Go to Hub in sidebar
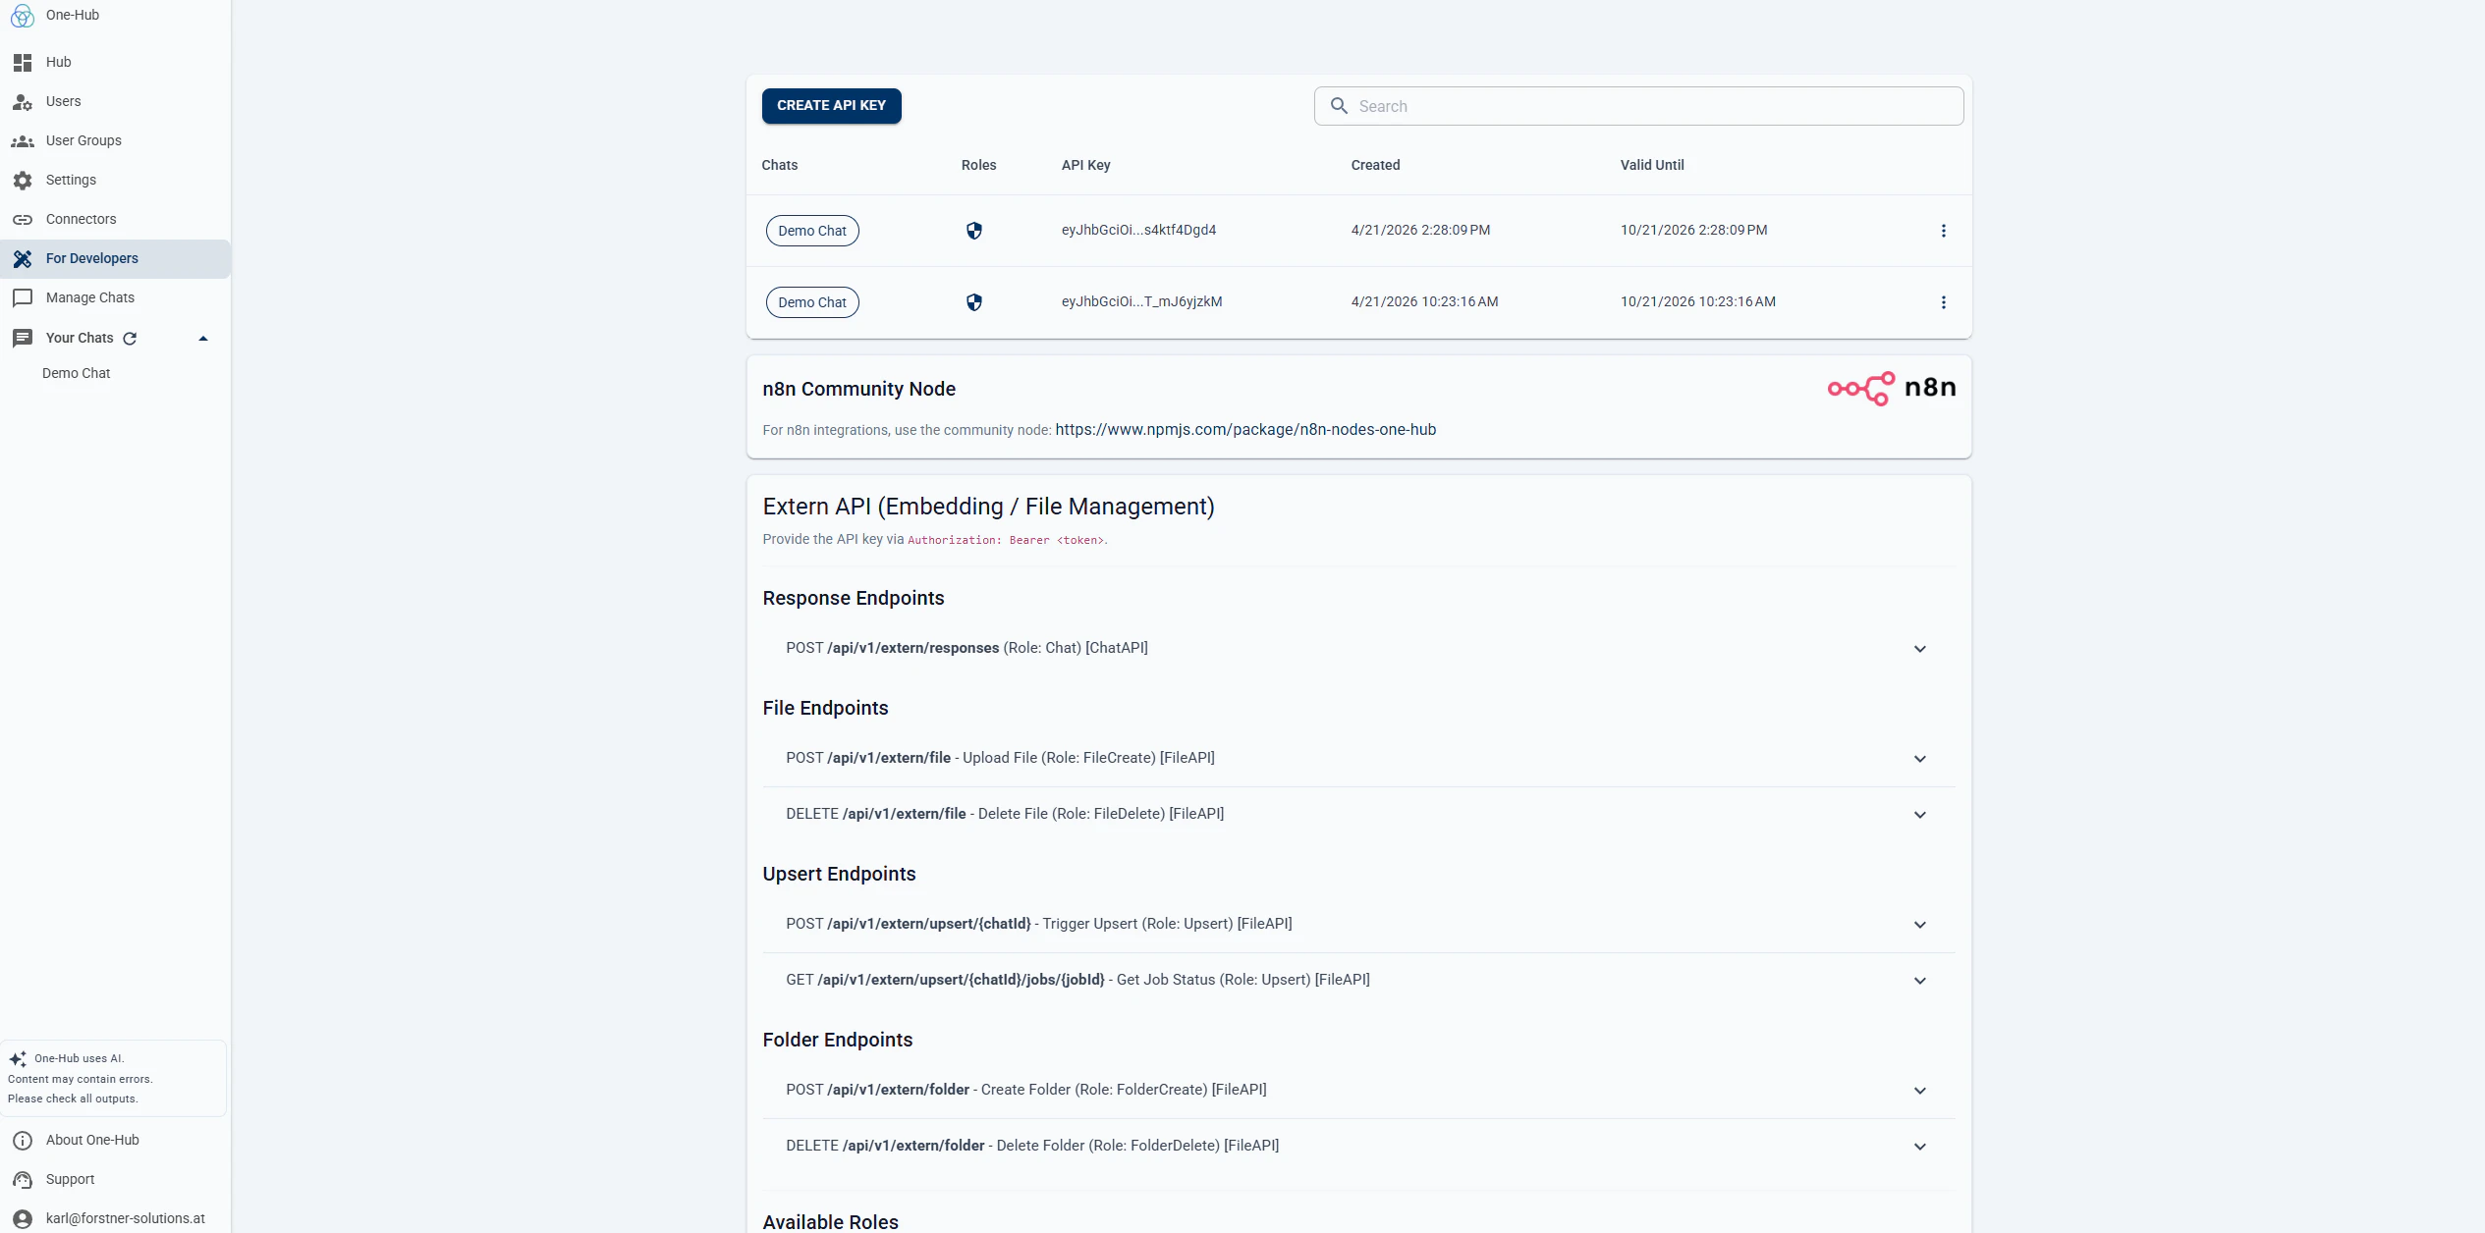The width and height of the screenshot is (2485, 1233). coord(116,63)
